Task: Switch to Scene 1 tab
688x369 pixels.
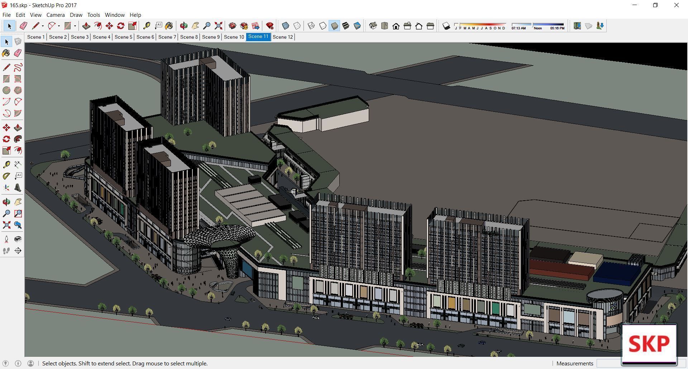Action: pos(36,37)
